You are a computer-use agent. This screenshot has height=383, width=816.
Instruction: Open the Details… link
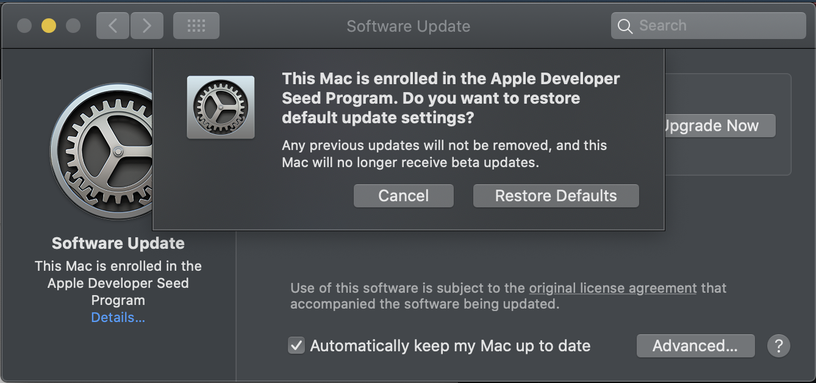tap(118, 317)
